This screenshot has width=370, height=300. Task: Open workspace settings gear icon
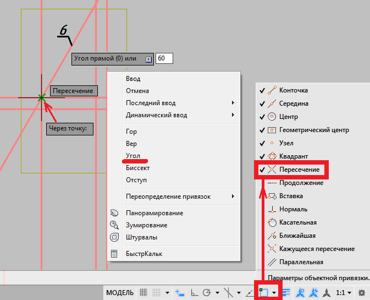361,292
